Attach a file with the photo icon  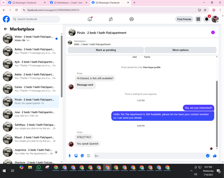click(76, 156)
